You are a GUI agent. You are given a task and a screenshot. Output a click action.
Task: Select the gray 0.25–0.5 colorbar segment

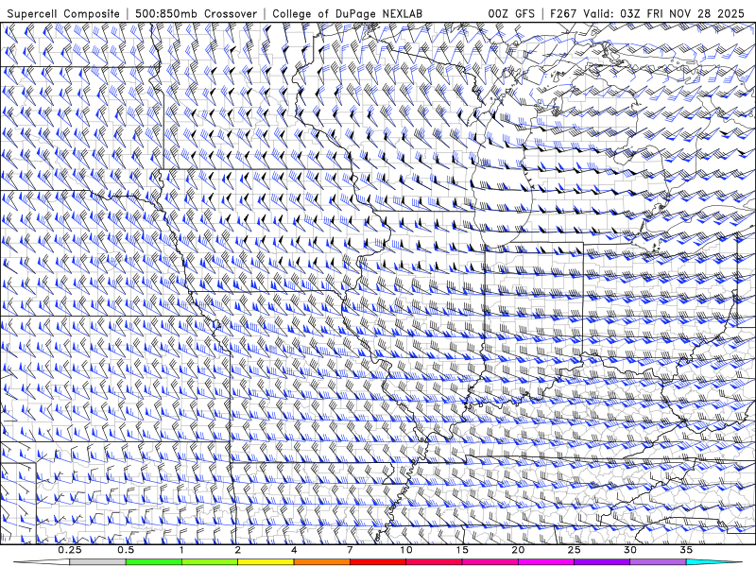click(x=97, y=562)
